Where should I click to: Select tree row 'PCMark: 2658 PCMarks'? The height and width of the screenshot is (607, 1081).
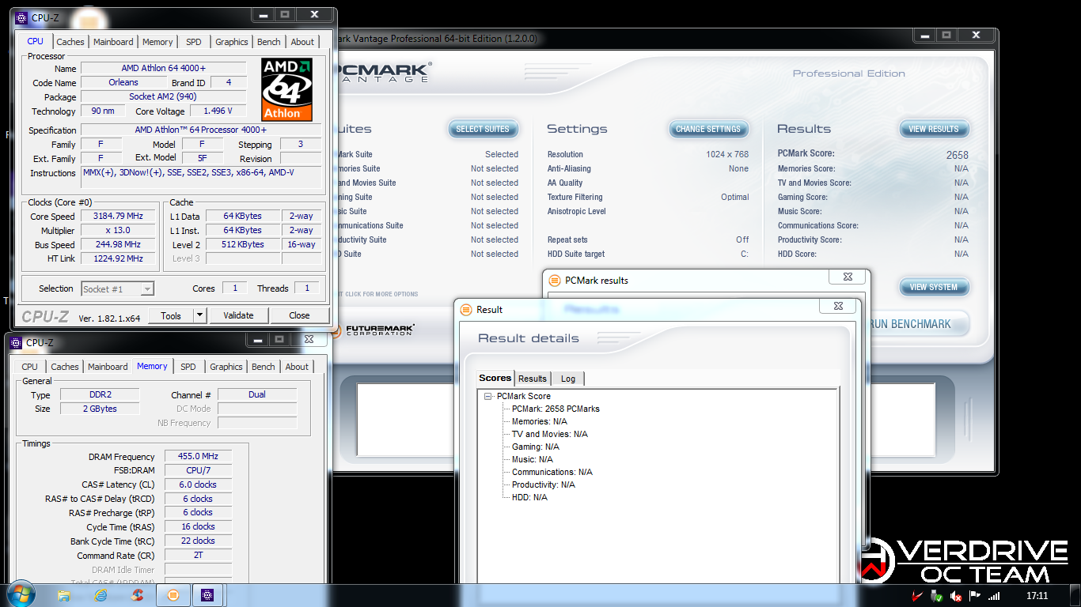click(556, 409)
